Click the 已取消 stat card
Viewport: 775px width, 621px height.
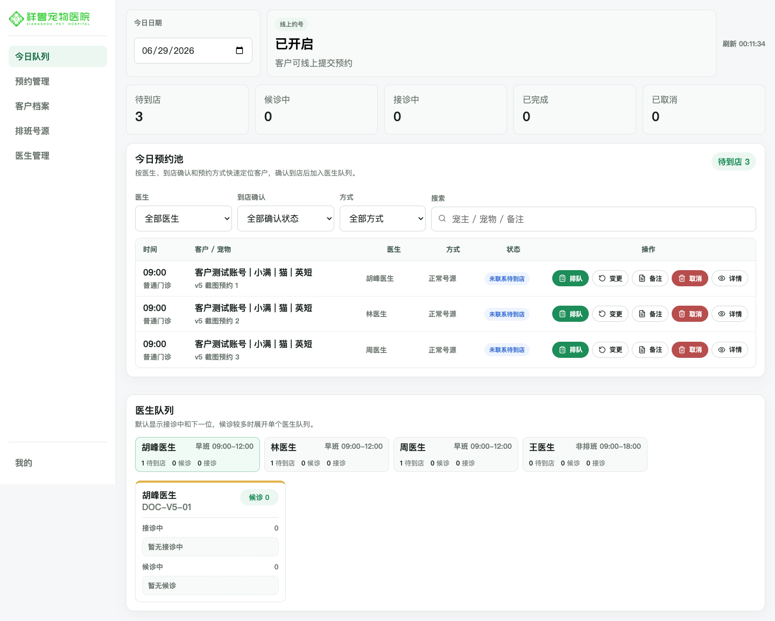[x=704, y=109]
